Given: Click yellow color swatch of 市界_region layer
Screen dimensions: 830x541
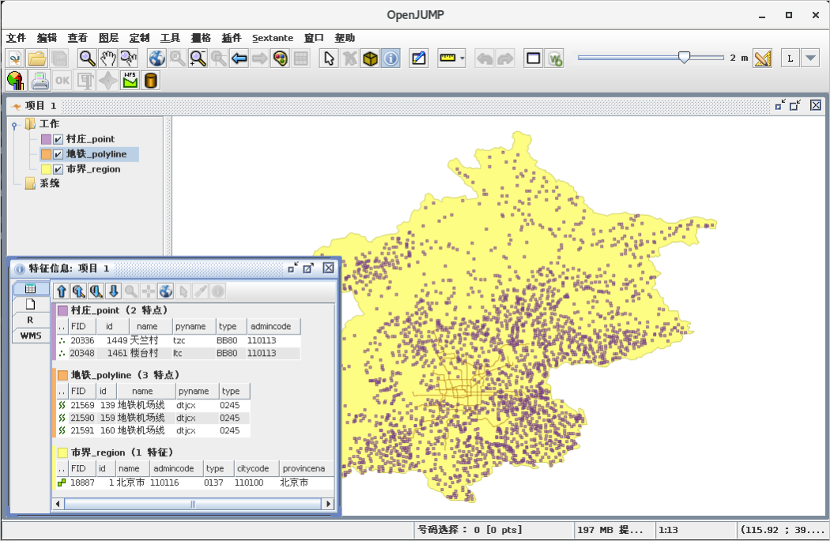Looking at the screenshot, I should pos(46,169).
